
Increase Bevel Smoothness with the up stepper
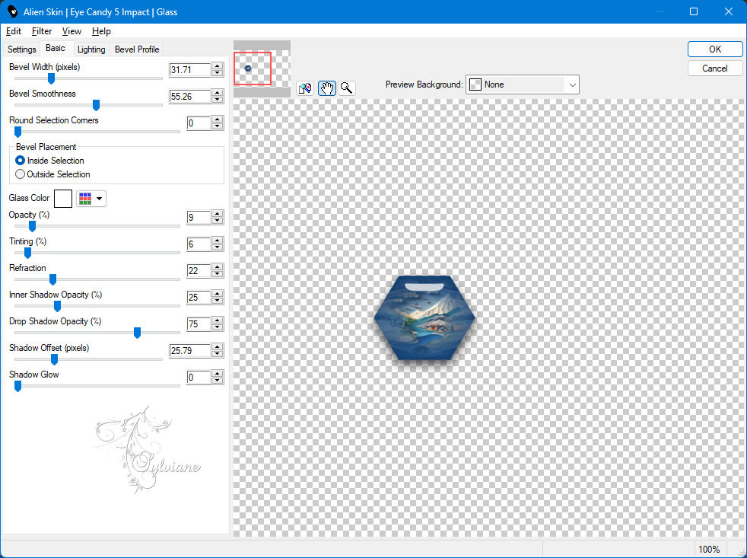[218, 93]
